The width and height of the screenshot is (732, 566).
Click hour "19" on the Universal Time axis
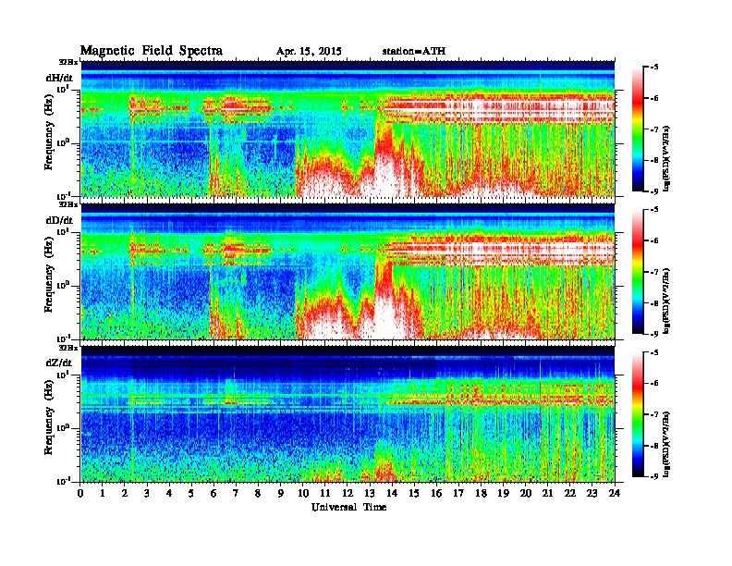coord(503,494)
